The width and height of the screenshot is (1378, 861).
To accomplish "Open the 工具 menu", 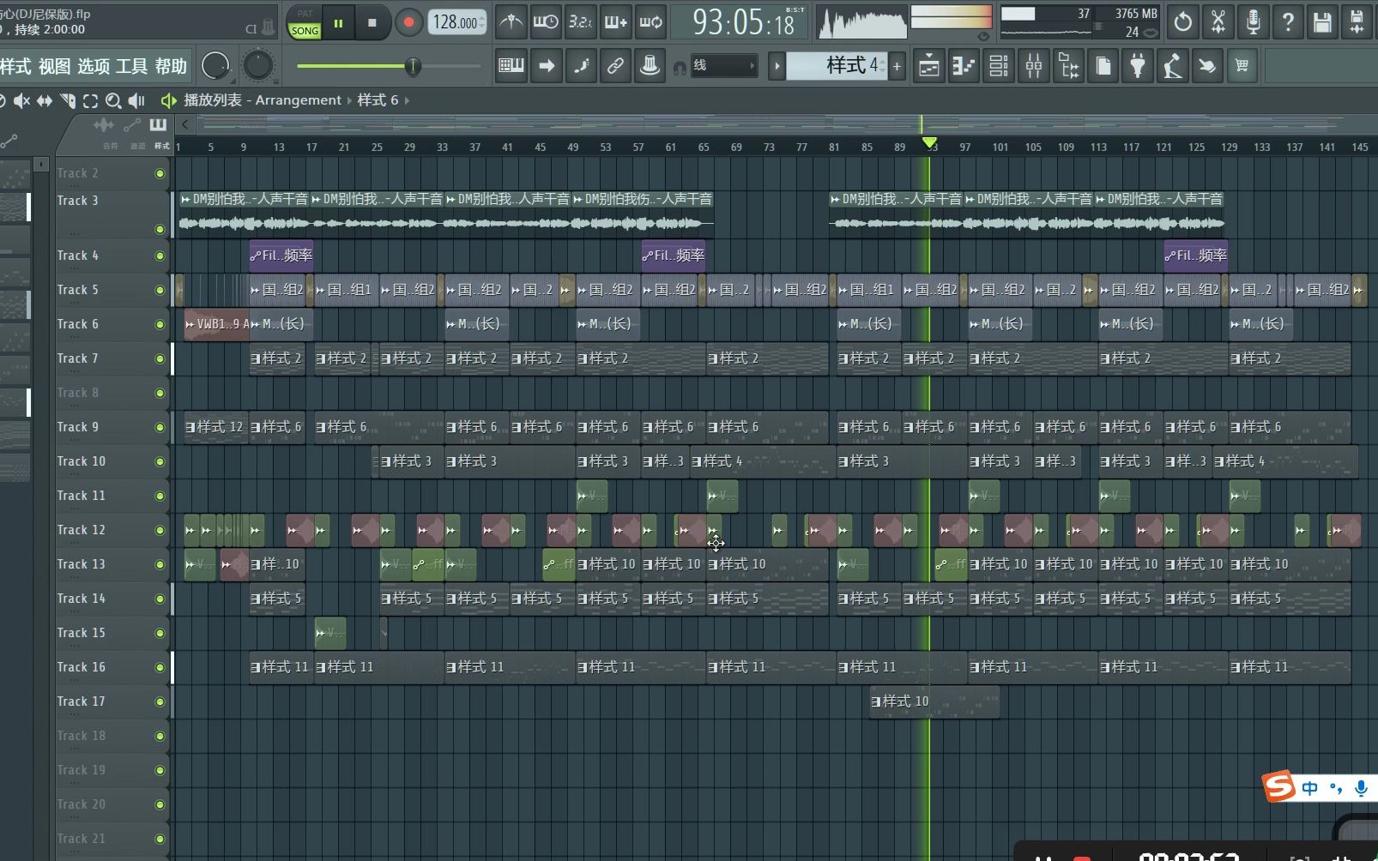I will pyautogui.click(x=132, y=66).
